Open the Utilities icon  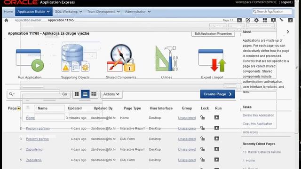(166, 58)
